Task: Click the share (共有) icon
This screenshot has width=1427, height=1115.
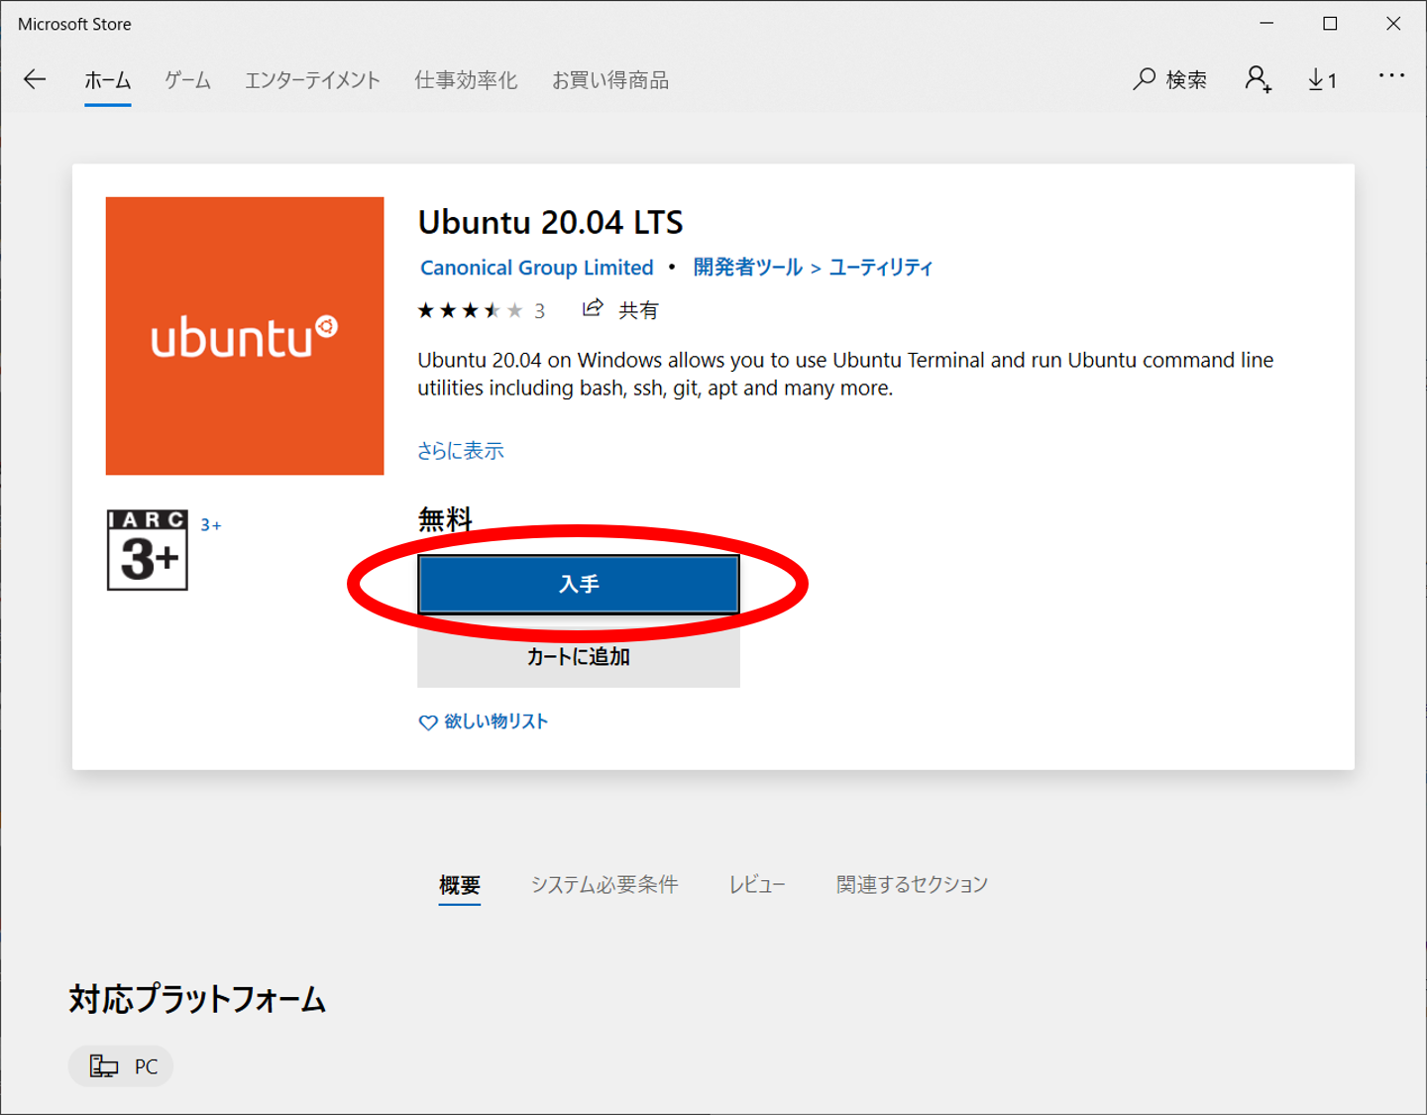Action: point(593,308)
